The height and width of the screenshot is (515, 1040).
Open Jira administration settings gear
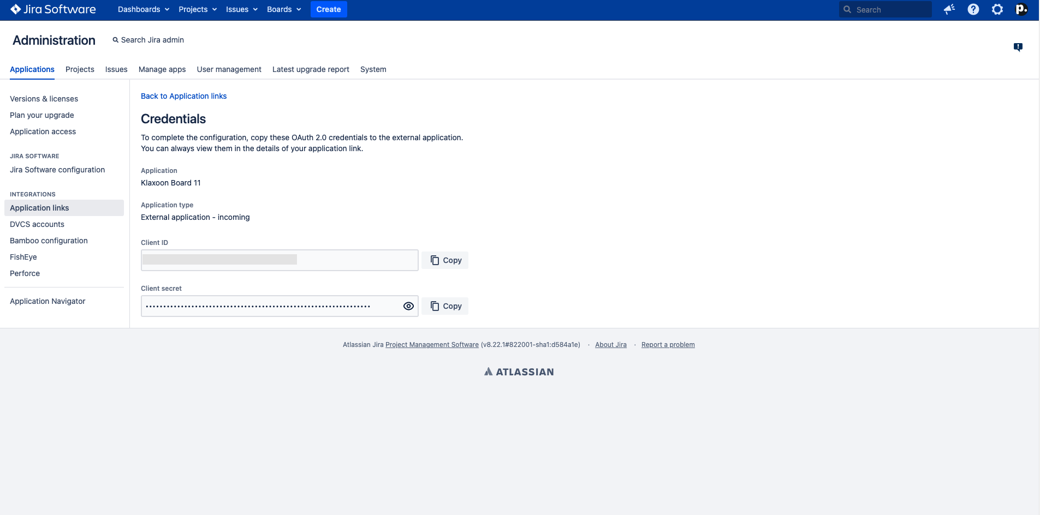997,9
